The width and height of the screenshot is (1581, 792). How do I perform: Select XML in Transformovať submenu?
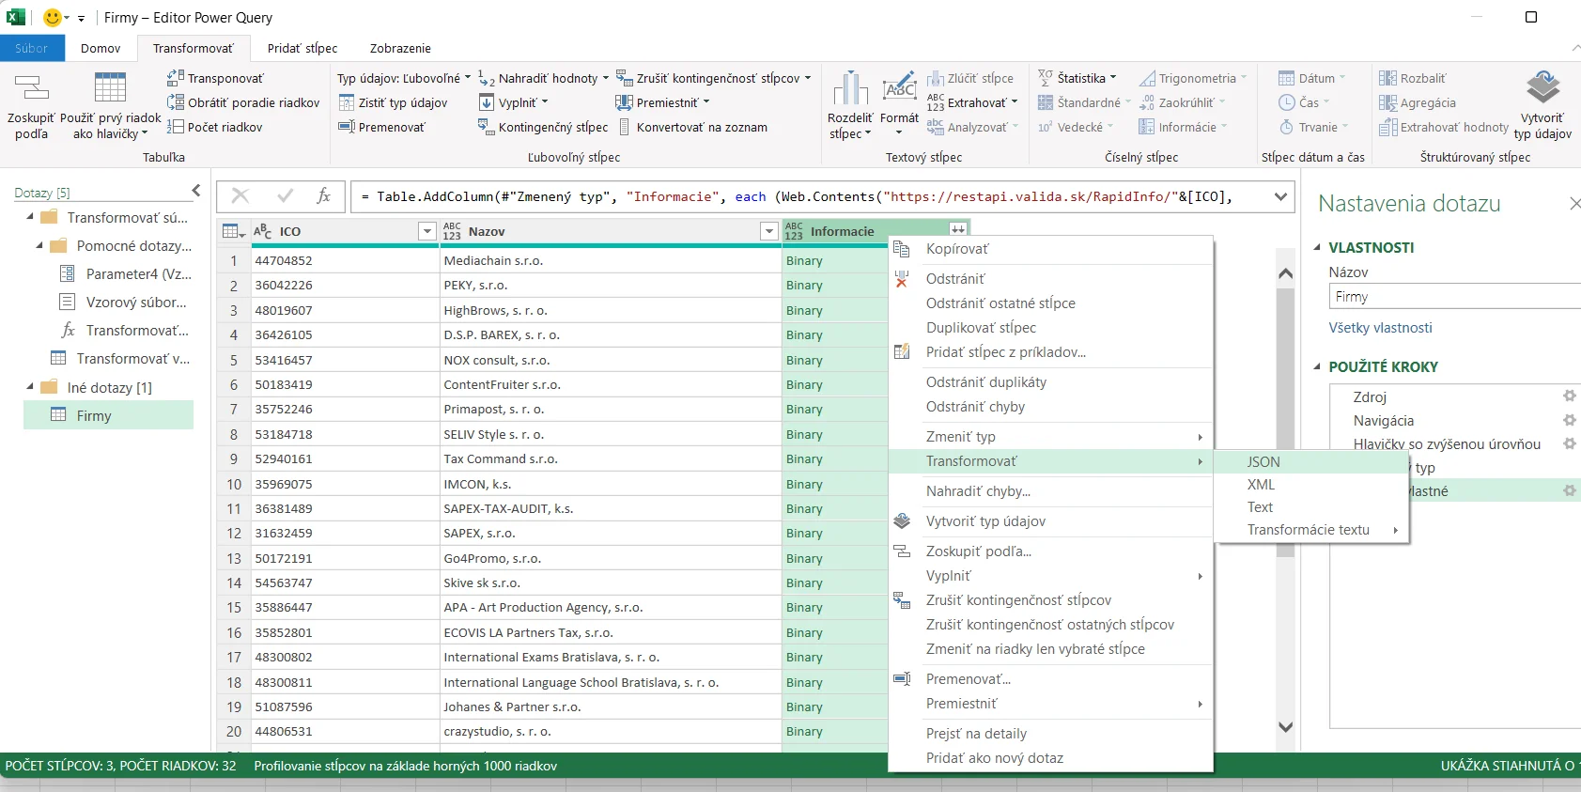[1311, 484]
